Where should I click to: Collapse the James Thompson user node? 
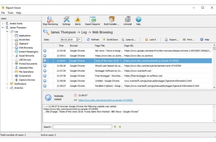point(2,27)
